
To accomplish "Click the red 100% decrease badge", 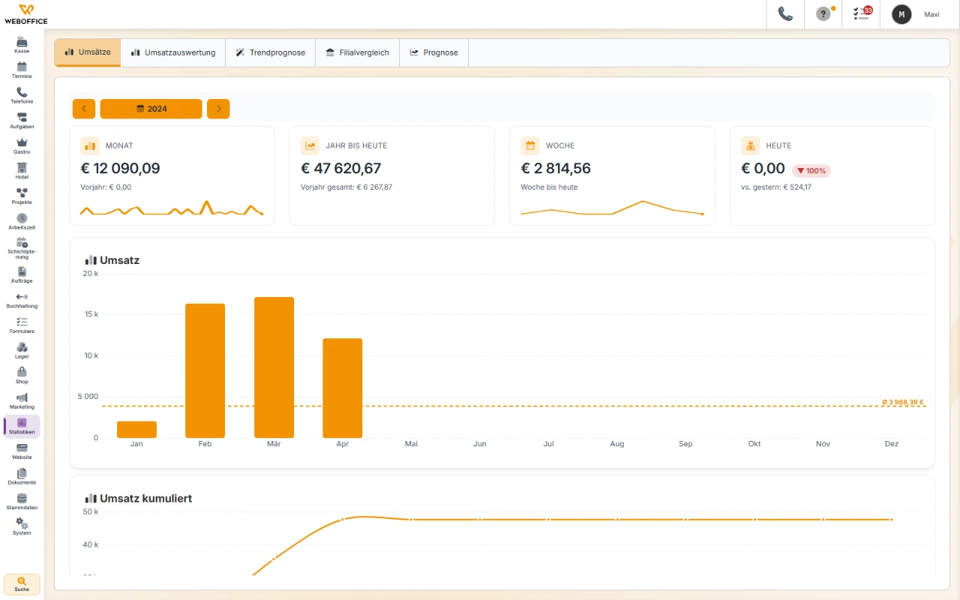I will click(x=811, y=171).
